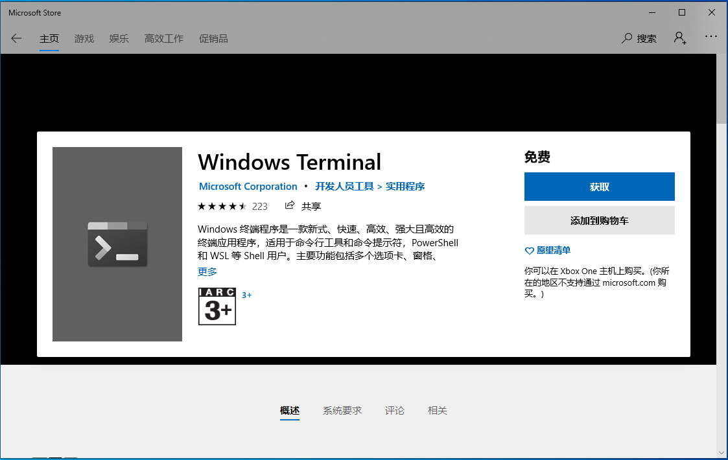Viewport: 728px width, 460px height.
Task: Click the back navigation arrow
Action: pyautogui.click(x=16, y=38)
